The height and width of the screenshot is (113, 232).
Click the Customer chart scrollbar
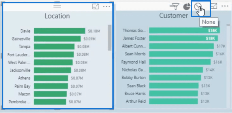(228, 66)
